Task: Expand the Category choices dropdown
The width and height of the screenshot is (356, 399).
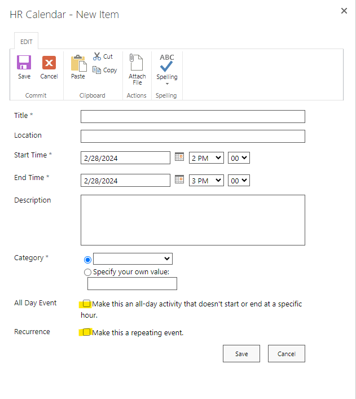Action: (x=133, y=259)
